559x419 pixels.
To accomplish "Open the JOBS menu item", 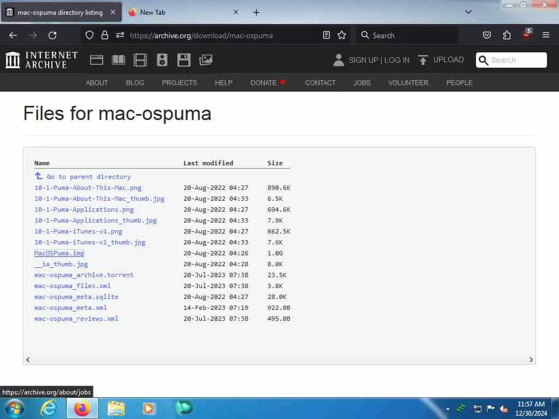I will pyautogui.click(x=362, y=83).
